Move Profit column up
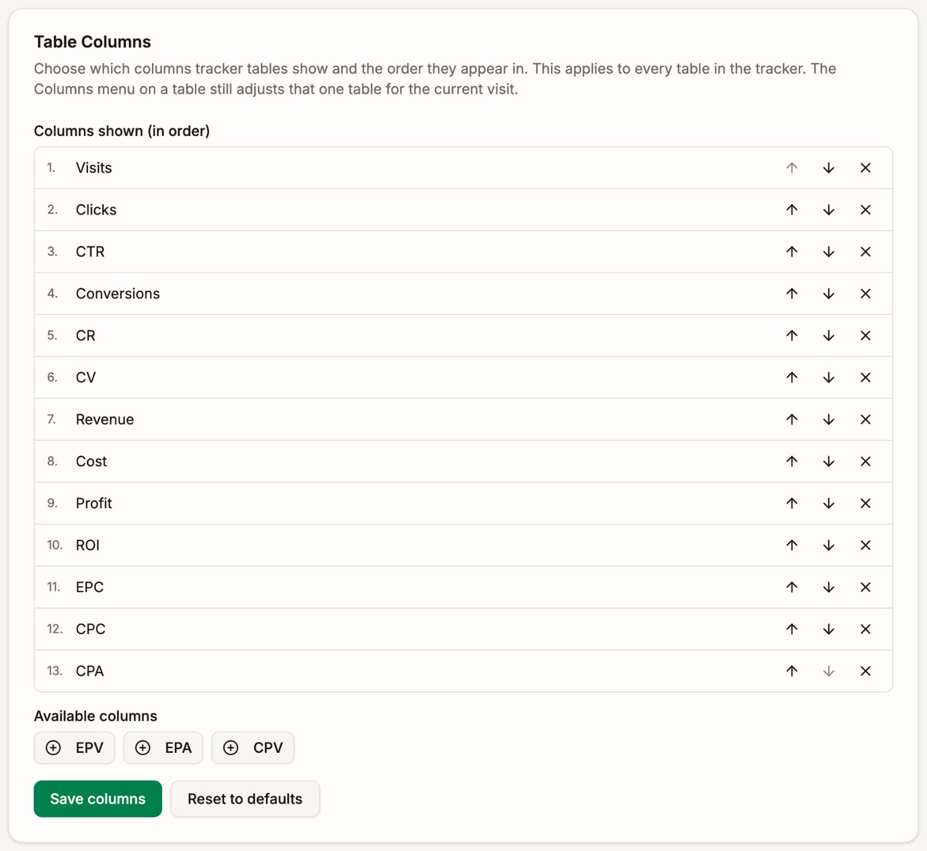The image size is (927, 851). [792, 503]
